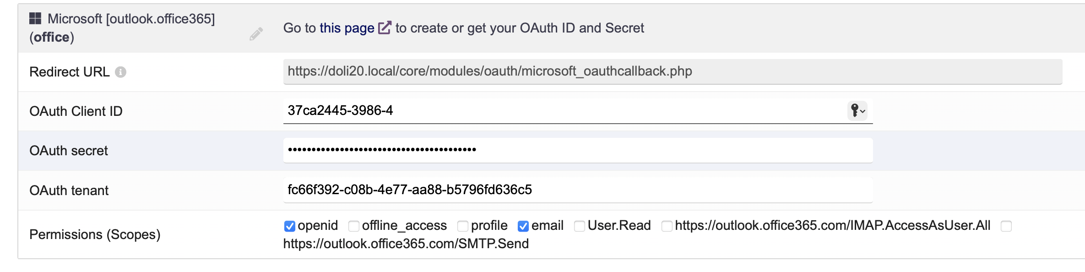This screenshot has width=1085, height=272.
Task: Enable the IMAP.AccessAsUser.All scope checkbox
Action: (x=667, y=226)
